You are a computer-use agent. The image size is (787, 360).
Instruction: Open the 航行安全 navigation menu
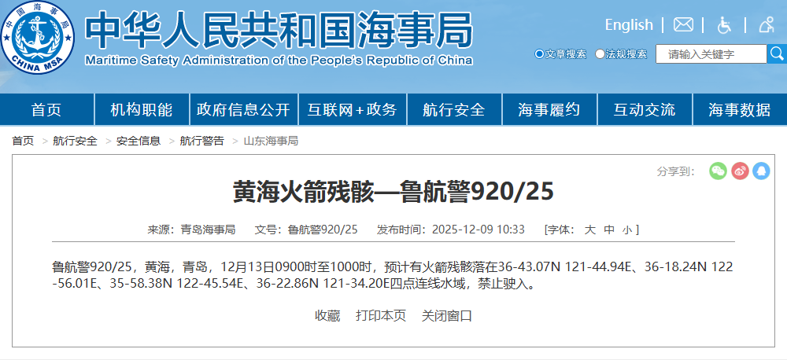tap(453, 110)
